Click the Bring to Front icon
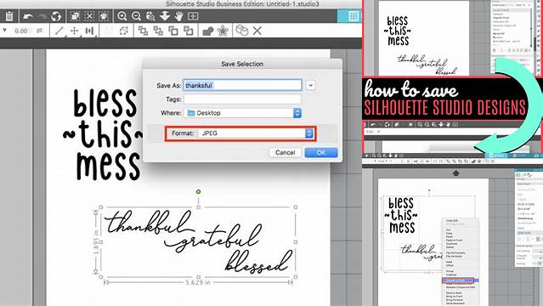543x306 pixels. point(143,31)
